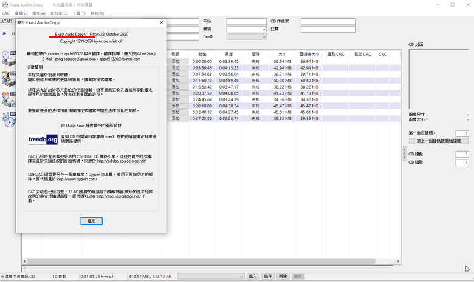Click the playback position slider handle
This screenshot has height=282, width=474.
click(24, 268)
